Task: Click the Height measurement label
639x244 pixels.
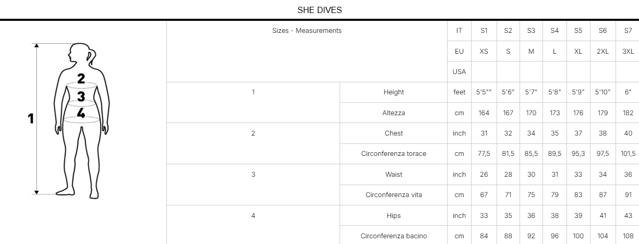Action: (x=393, y=92)
